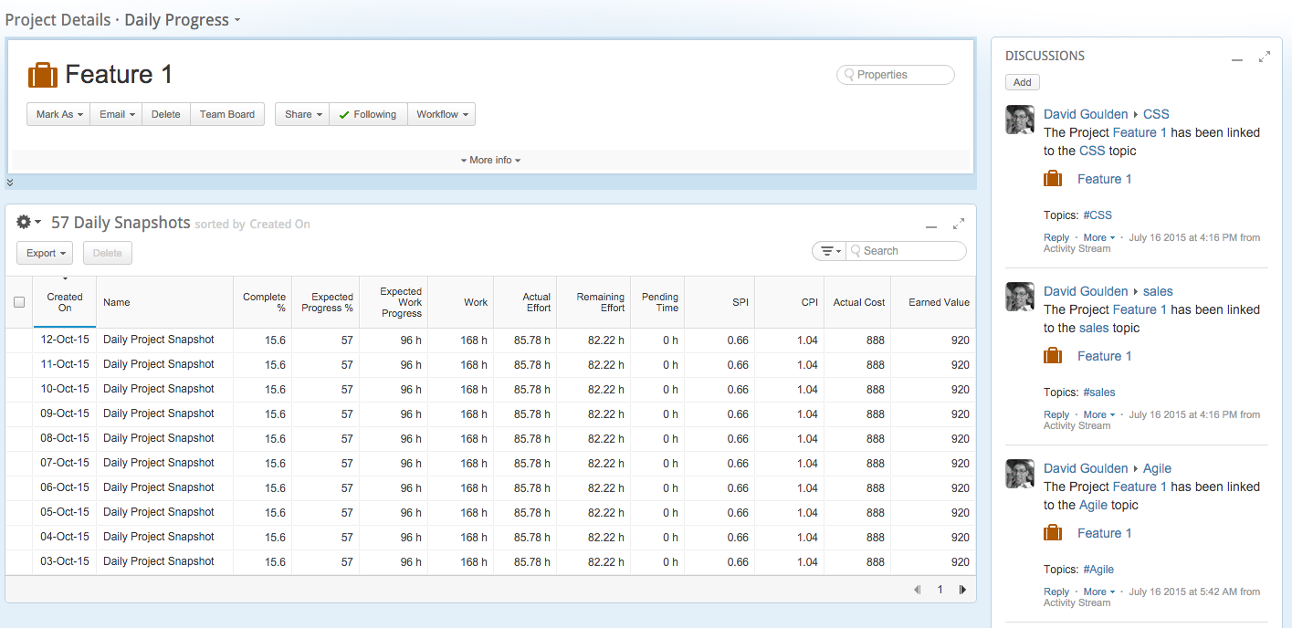Click the magnifier icon inside the Properties field
The height and width of the screenshot is (628, 1292).
click(848, 74)
